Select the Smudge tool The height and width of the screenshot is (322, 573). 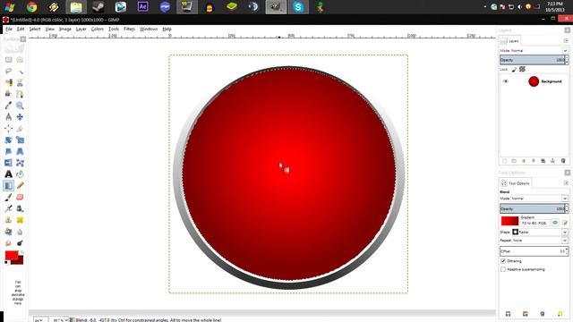tap(8, 243)
